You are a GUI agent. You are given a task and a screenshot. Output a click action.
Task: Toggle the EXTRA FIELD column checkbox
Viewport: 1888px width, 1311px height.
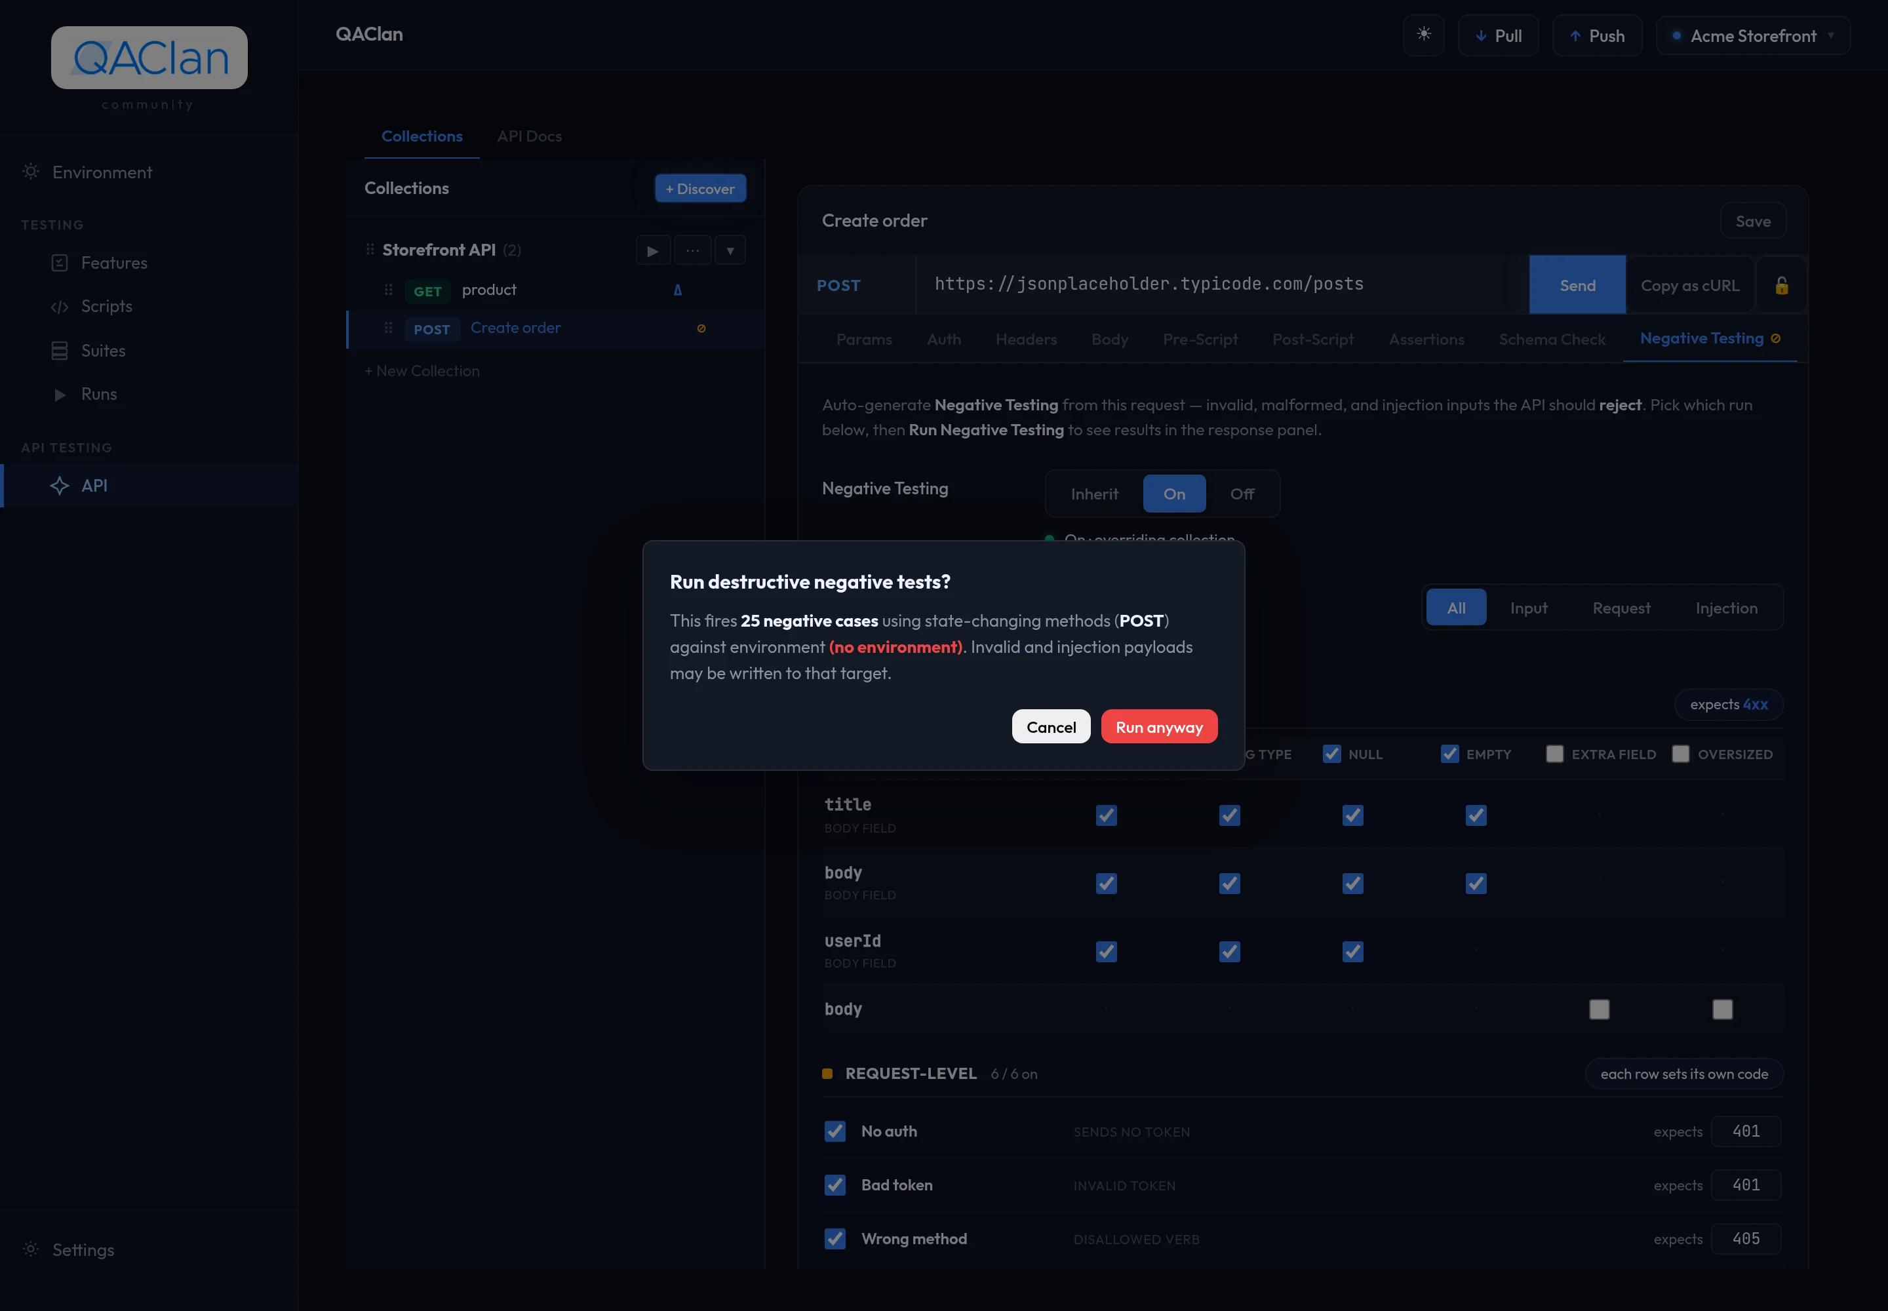1554,754
